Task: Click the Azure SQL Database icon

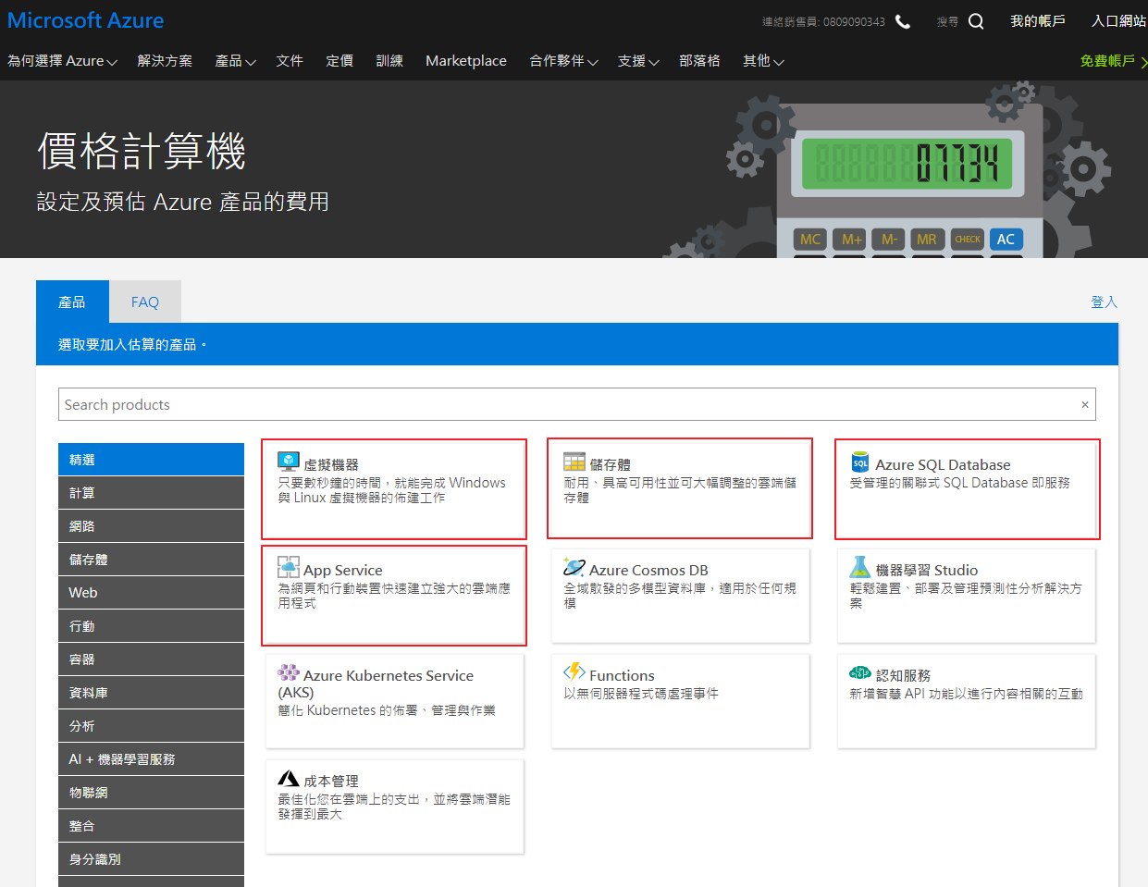Action: (860, 462)
